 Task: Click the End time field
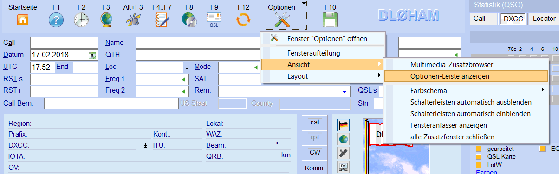click(85, 67)
